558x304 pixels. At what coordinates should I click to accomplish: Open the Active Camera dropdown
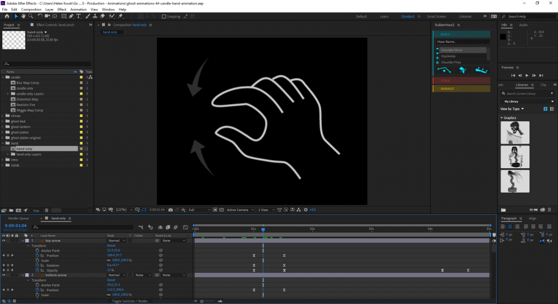[x=240, y=210]
